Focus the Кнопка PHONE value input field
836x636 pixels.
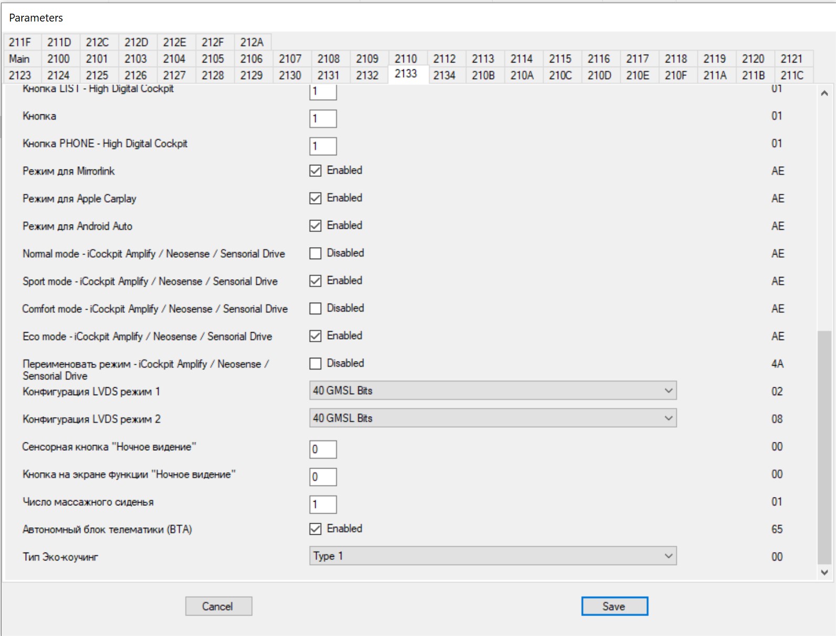[x=323, y=146]
